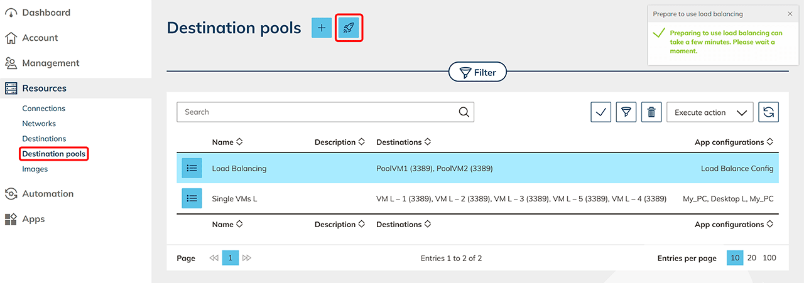The width and height of the screenshot is (804, 283).
Task: Click the search magnifier icon
Action: 464,112
